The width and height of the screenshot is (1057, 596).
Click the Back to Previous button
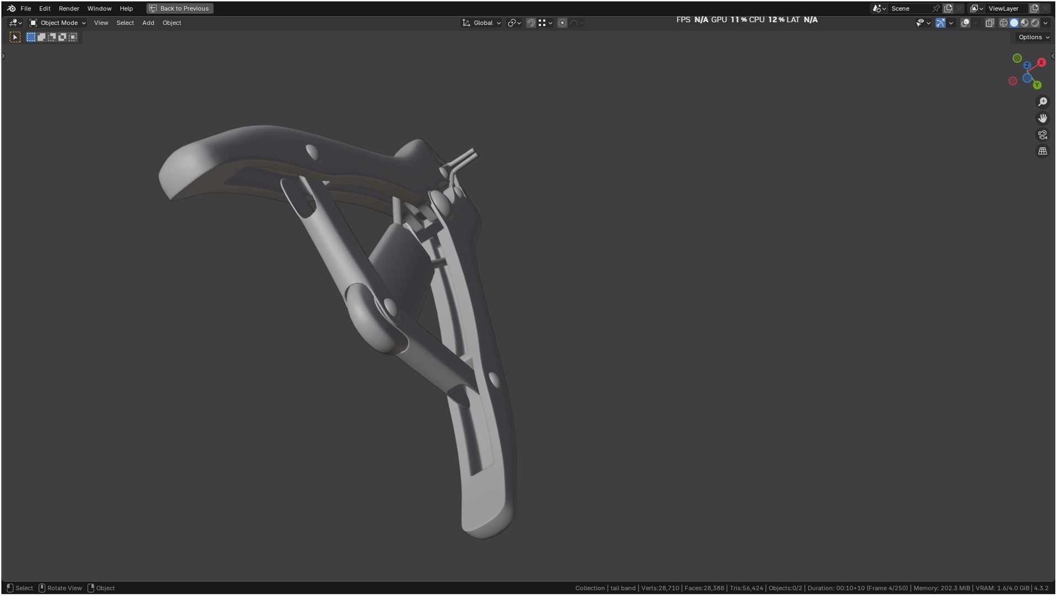[x=179, y=8]
